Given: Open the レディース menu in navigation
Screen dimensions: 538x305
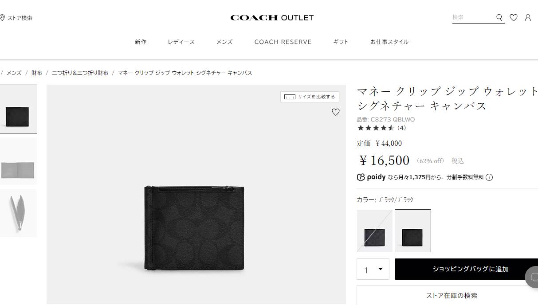Looking at the screenshot, I should click(x=181, y=42).
